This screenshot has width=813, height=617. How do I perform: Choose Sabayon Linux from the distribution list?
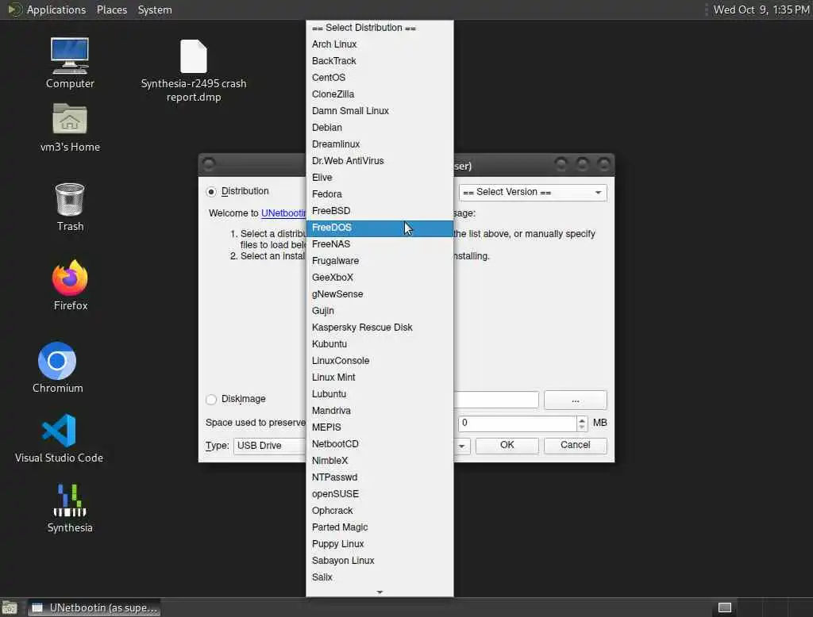pyautogui.click(x=380, y=561)
